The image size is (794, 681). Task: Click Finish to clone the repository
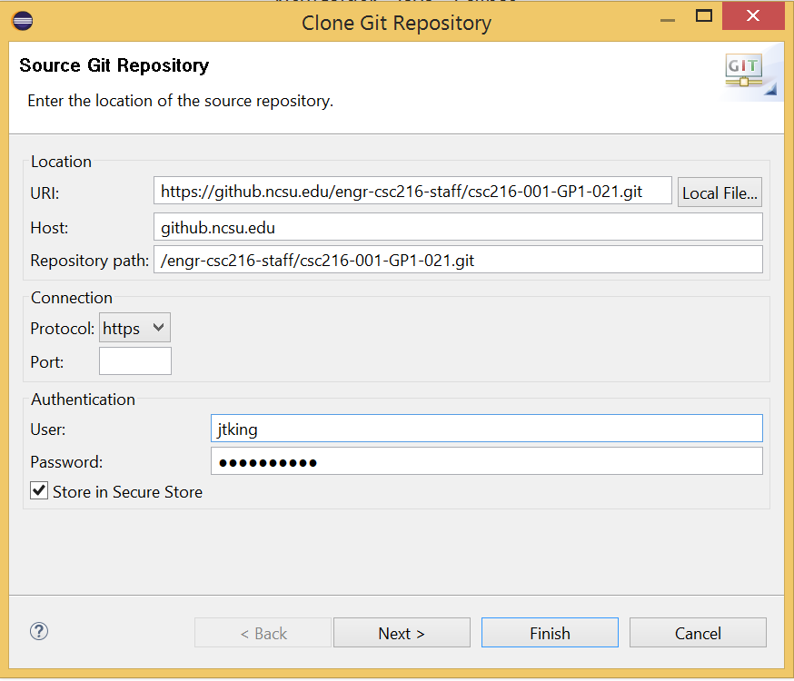[549, 632]
